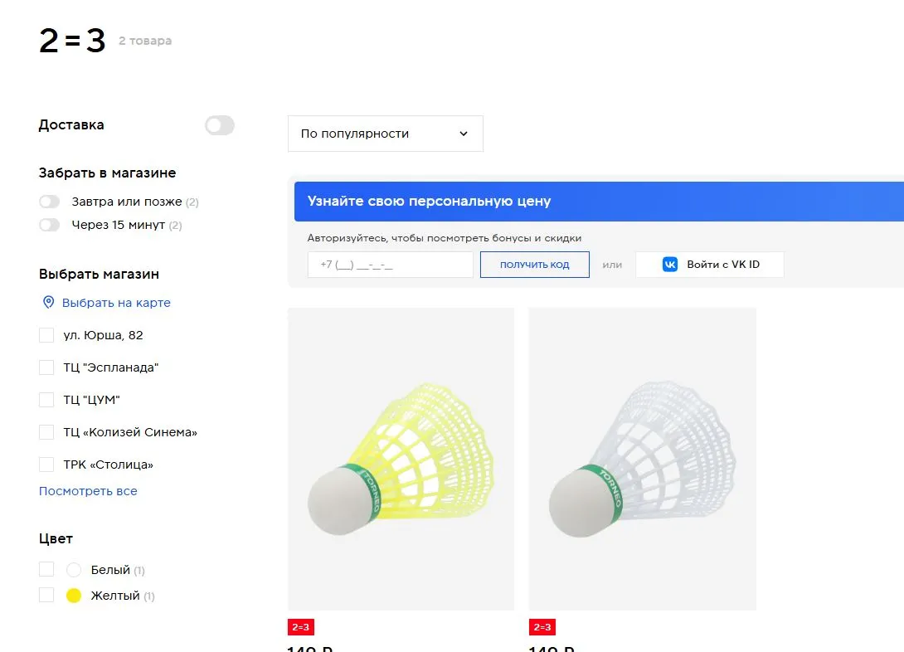Screen dimensions: 904x652
Task: Enable the Через 15 минут toggle
Action: point(50,225)
